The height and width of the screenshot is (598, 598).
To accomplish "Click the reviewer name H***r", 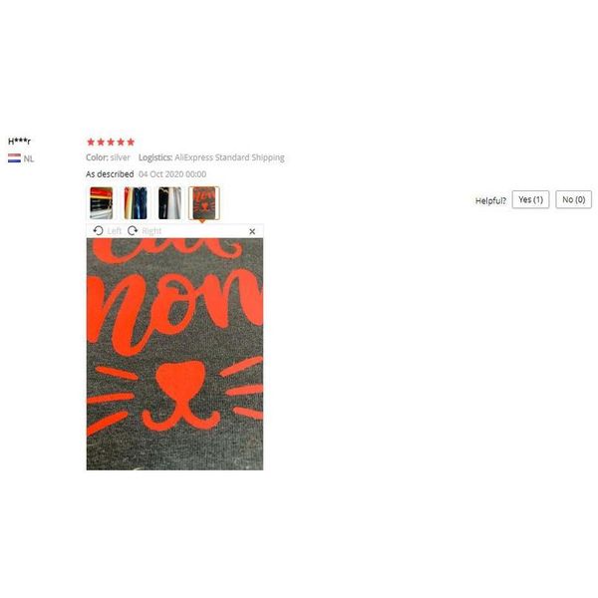I will coord(19,142).
